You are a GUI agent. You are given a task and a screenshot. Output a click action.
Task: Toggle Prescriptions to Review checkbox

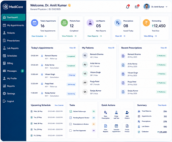point(70,124)
